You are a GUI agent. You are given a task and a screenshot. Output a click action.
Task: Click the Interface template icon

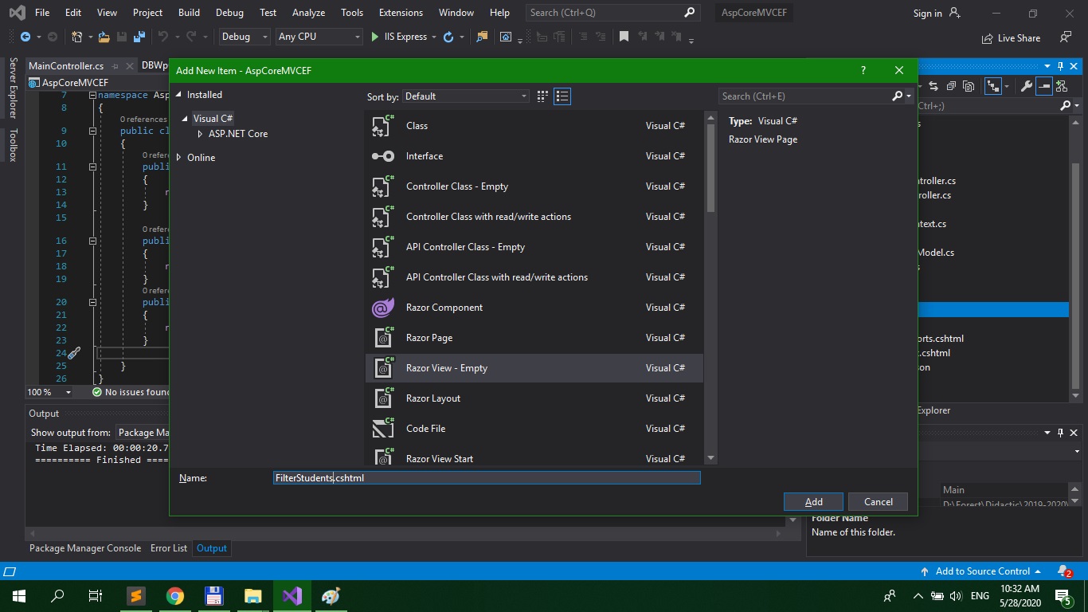pyautogui.click(x=383, y=156)
